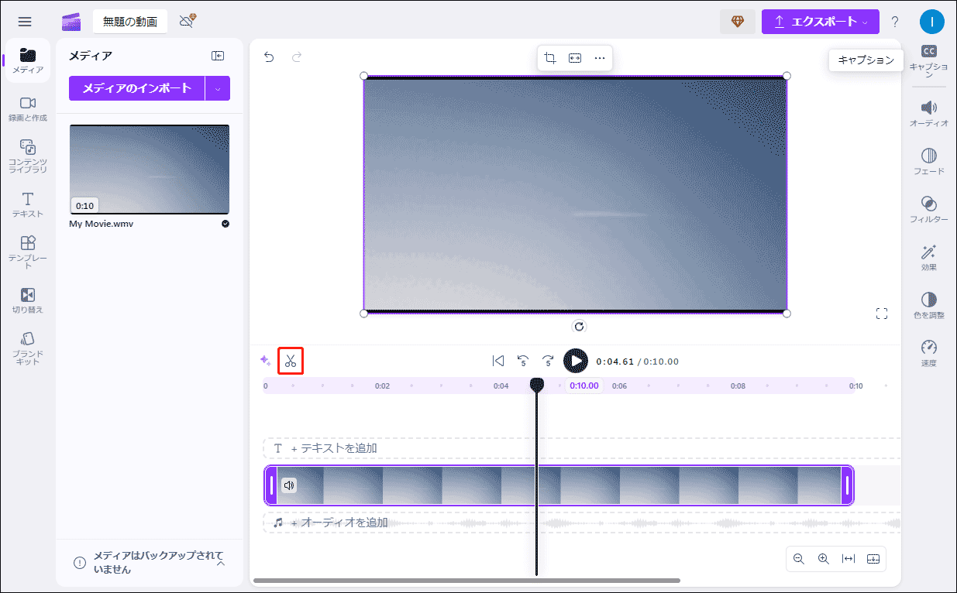
Task: Open the hamburger main menu
Action: point(25,22)
